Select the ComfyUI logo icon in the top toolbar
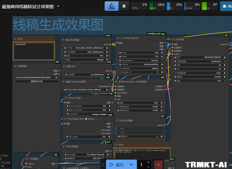 coord(111,6)
